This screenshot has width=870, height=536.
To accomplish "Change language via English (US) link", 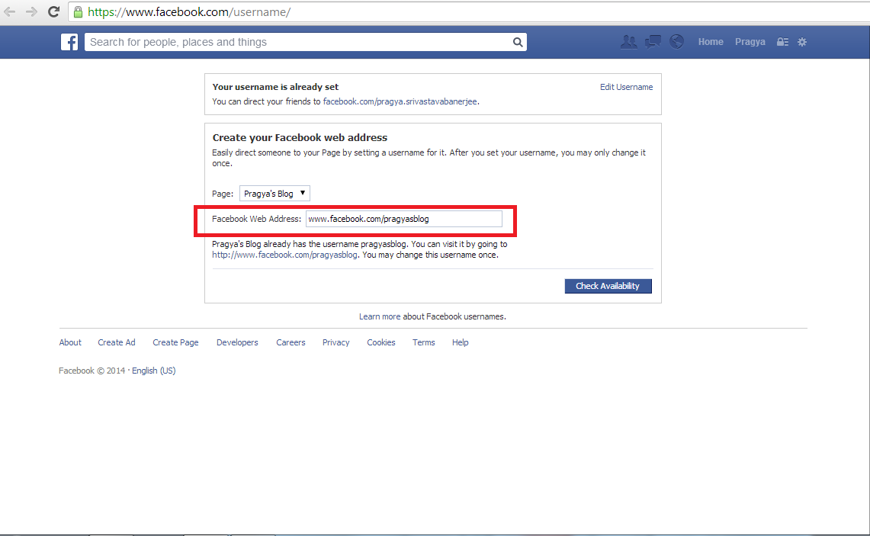I will point(154,371).
